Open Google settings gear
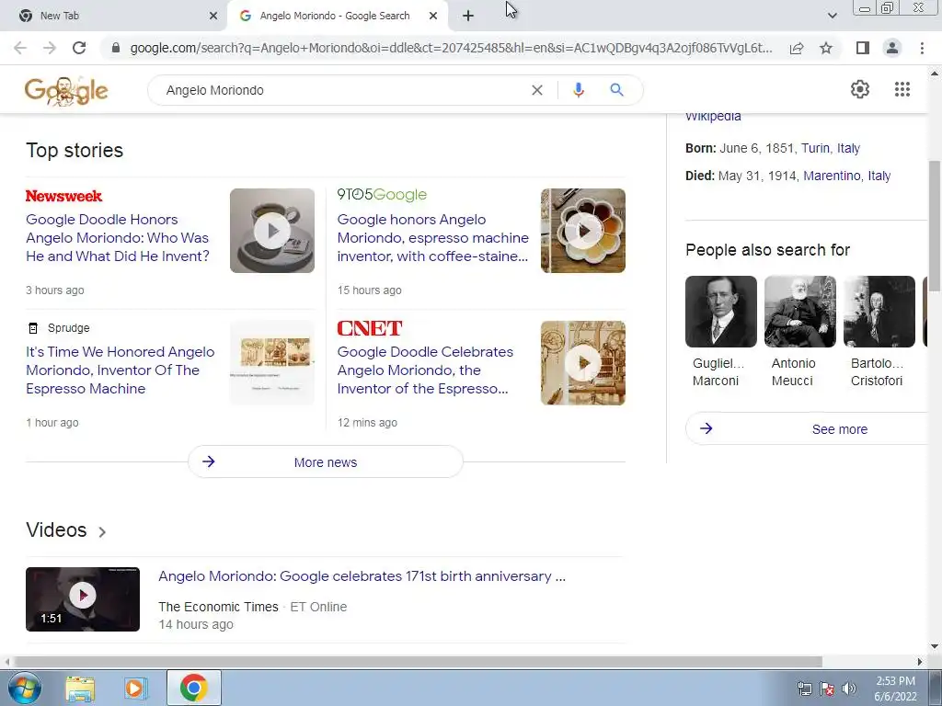Screen dimensions: 942x706 [860, 89]
